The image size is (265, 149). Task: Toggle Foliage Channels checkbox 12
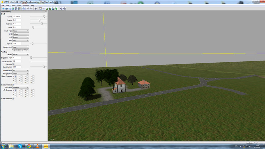(x=16, y=82)
